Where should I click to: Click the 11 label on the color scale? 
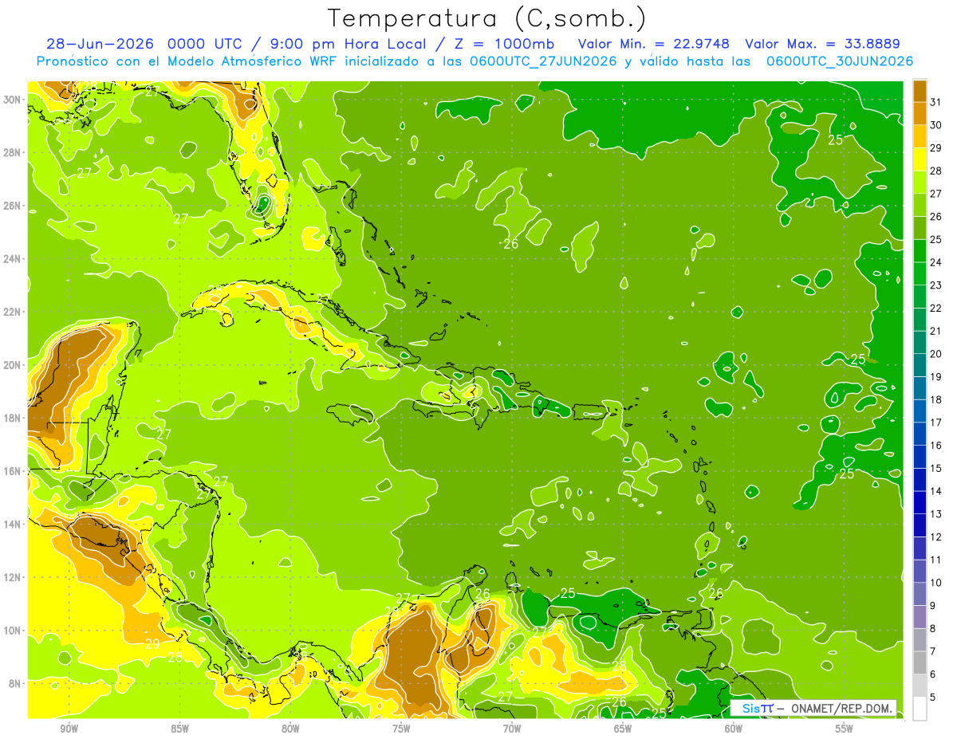coord(936,560)
